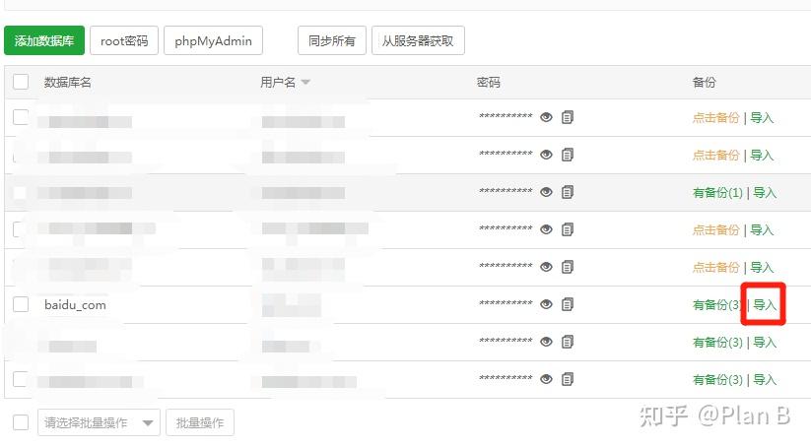This screenshot has height=448, width=811.
Task: Reveal password in last database row
Action: click(x=546, y=379)
